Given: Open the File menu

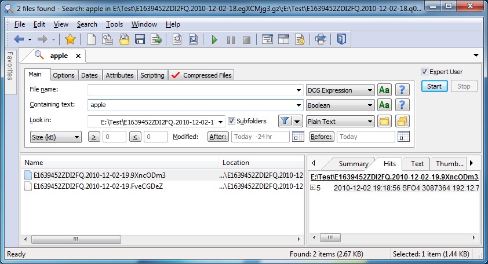Looking at the screenshot, I should [x=20, y=24].
